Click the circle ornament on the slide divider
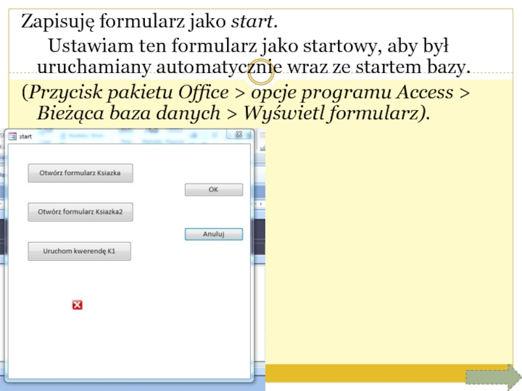522x391 pixels. point(261,78)
